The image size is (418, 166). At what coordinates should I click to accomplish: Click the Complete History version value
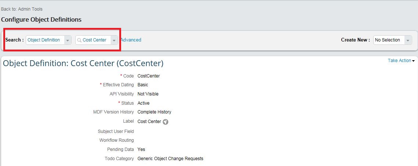(x=155, y=112)
